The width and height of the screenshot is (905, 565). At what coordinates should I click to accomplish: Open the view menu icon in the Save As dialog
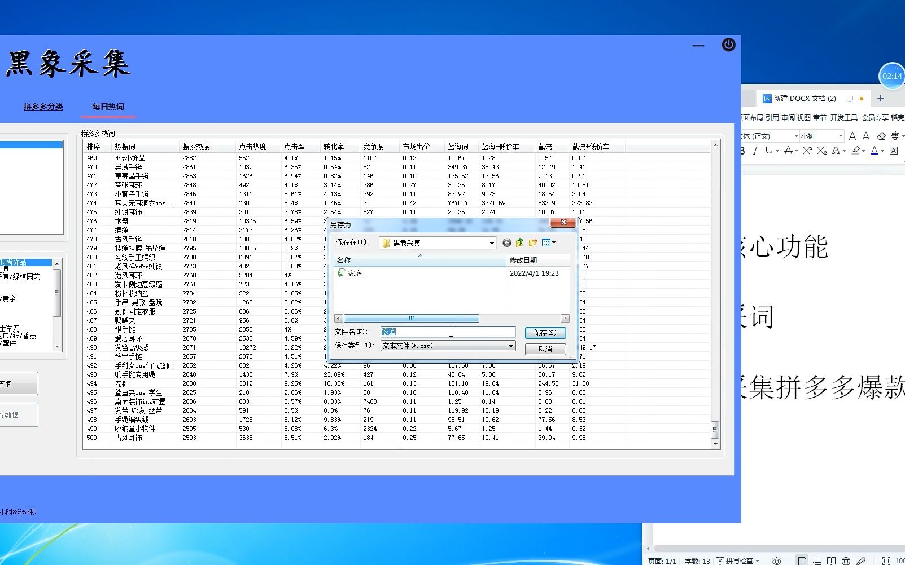546,242
